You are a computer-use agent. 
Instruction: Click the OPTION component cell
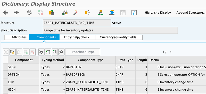[23, 75]
